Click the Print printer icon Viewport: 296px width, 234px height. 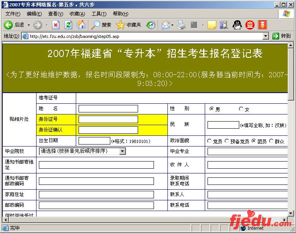click(181, 25)
